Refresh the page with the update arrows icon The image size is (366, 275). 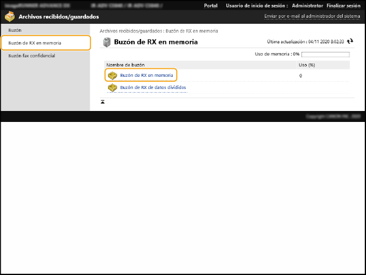point(350,41)
